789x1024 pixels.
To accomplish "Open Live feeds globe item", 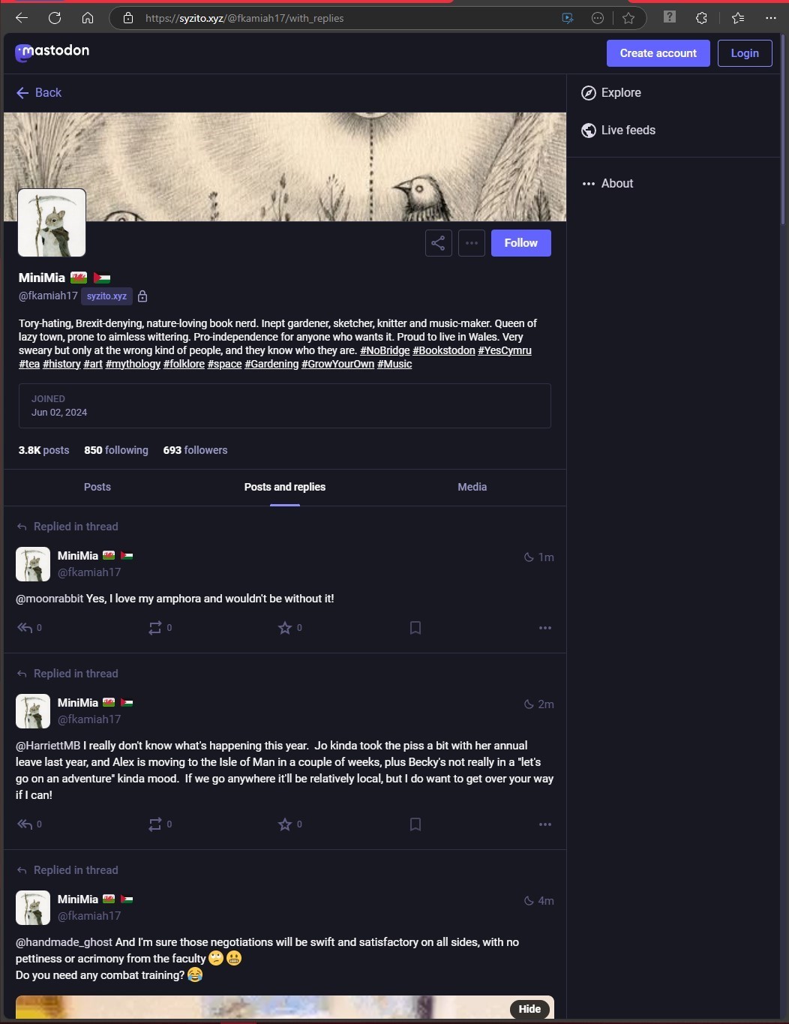I will [x=618, y=131].
